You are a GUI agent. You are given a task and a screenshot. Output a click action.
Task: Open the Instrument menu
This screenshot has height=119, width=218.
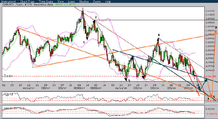(x=8, y=1)
